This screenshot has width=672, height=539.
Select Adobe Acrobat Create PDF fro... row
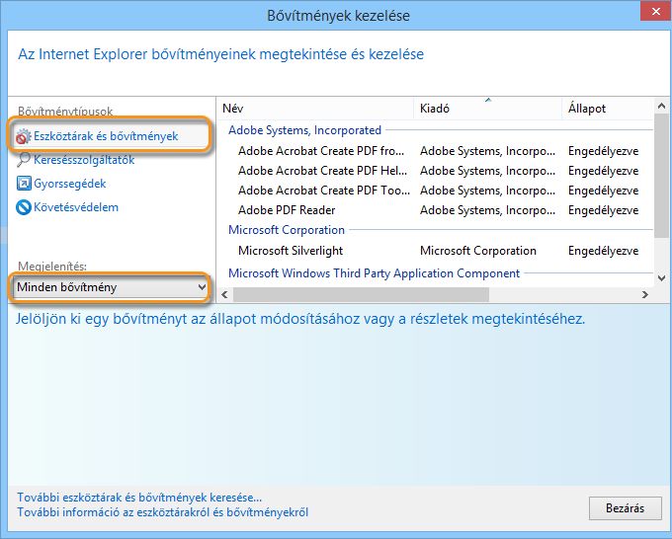tap(437, 151)
